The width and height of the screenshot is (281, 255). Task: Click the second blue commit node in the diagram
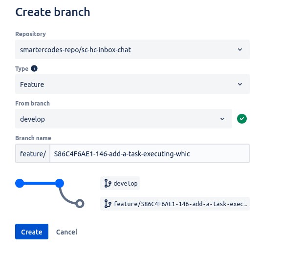[x=60, y=183]
